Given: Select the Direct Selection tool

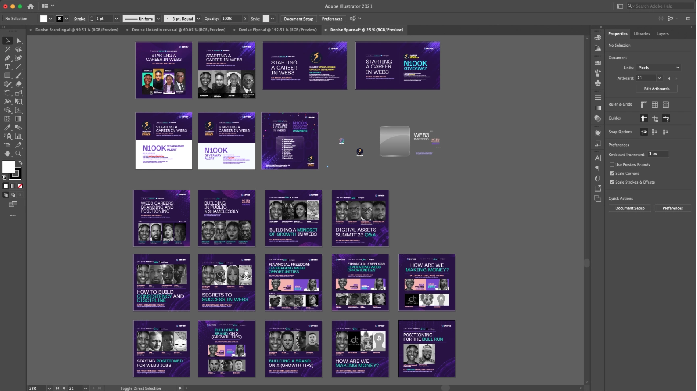Looking at the screenshot, I should [19, 41].
